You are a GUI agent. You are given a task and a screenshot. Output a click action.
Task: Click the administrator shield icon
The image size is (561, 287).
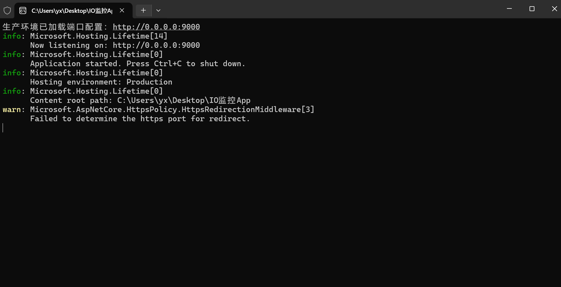pyautogui.click(x=7, y=10)
